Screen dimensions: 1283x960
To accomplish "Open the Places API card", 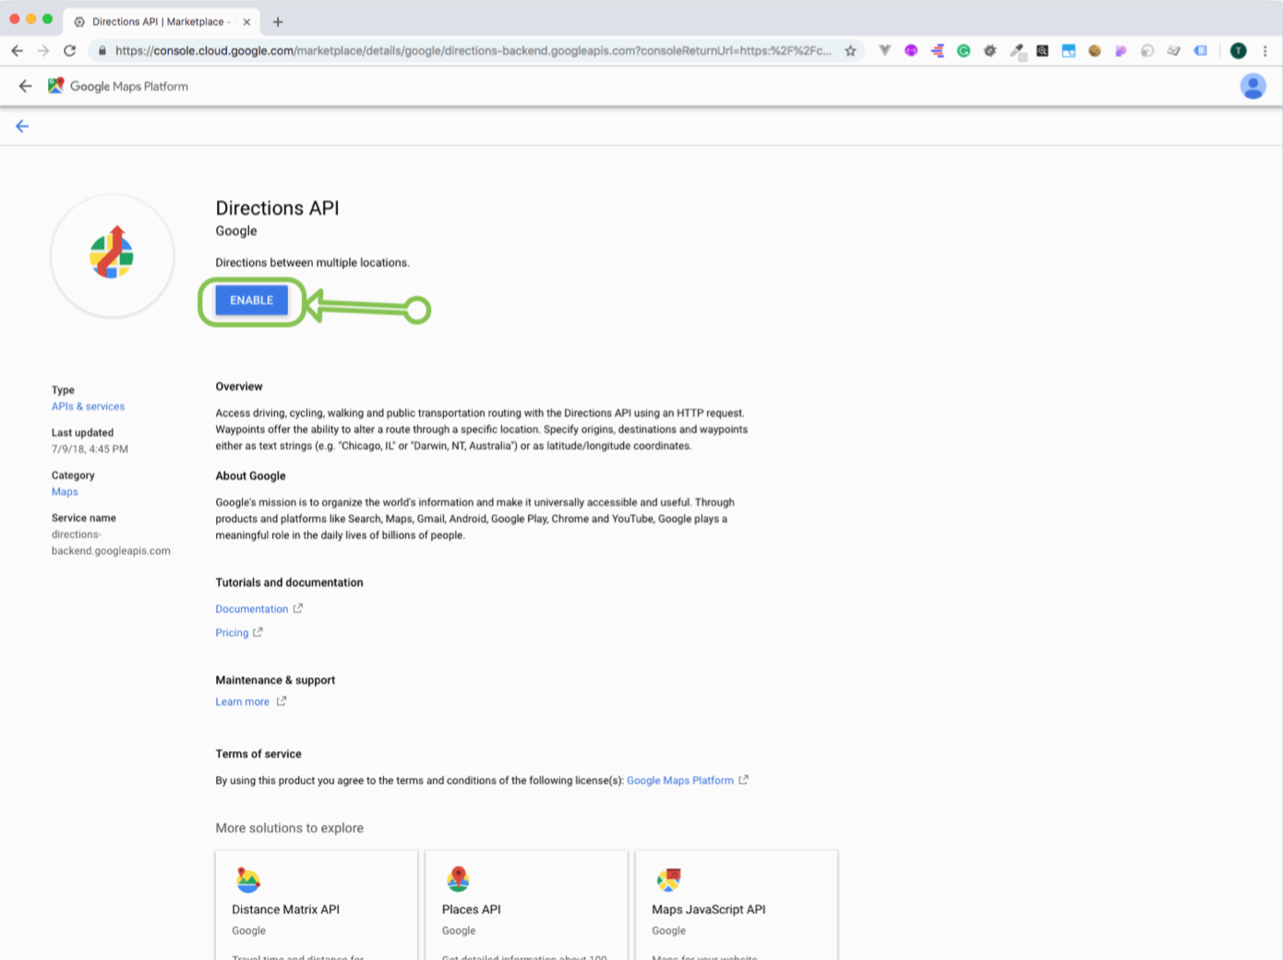I will tap(526, 905).
